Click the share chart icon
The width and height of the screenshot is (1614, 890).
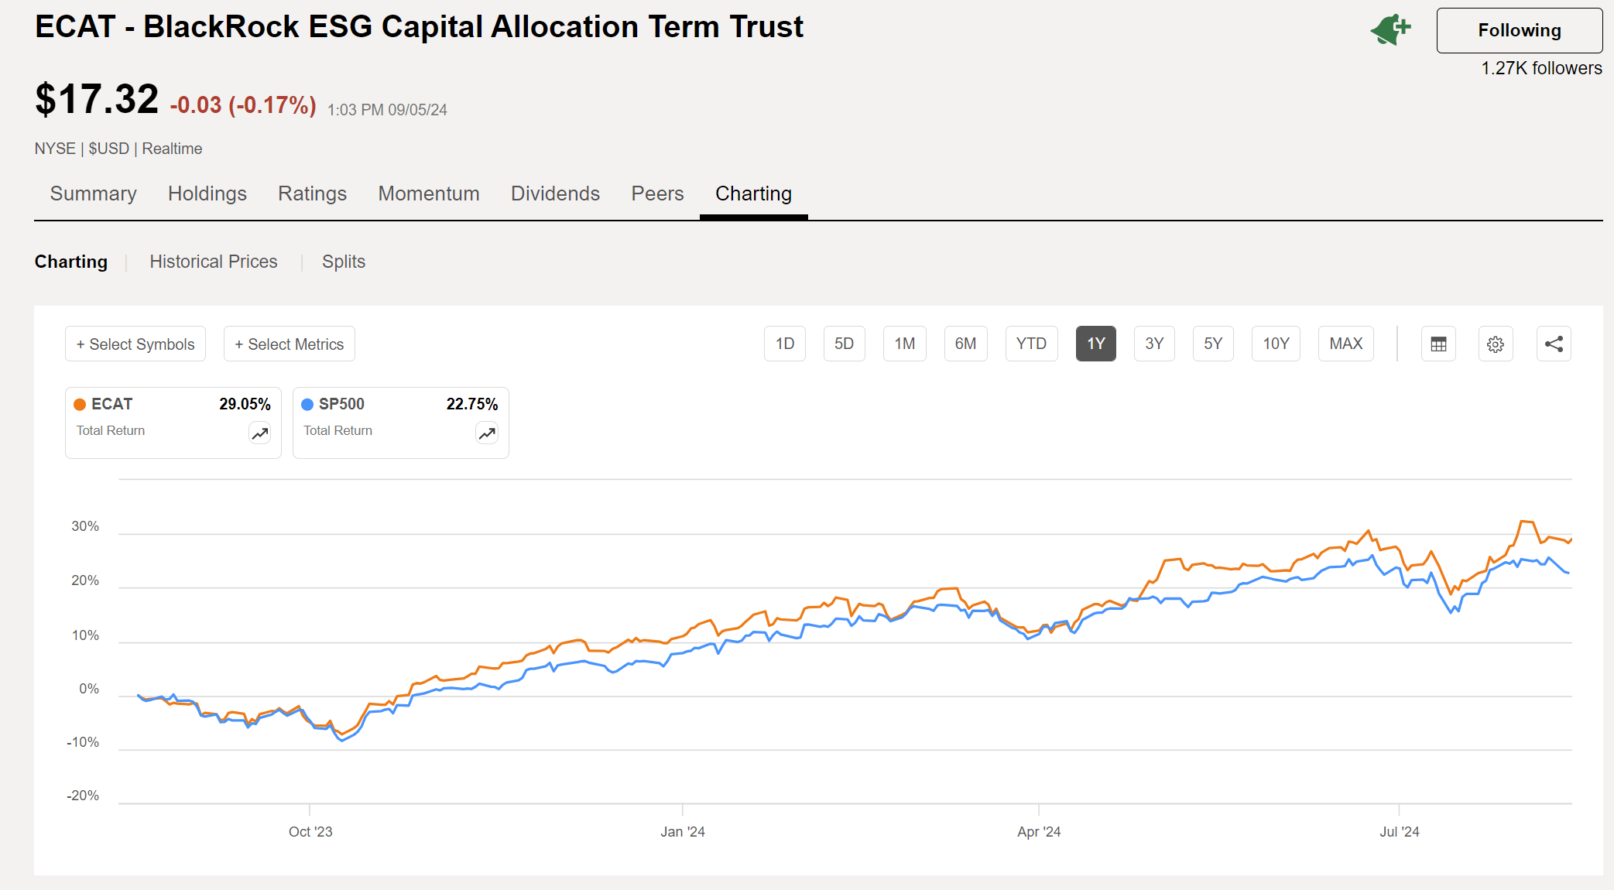point(1553,344)
